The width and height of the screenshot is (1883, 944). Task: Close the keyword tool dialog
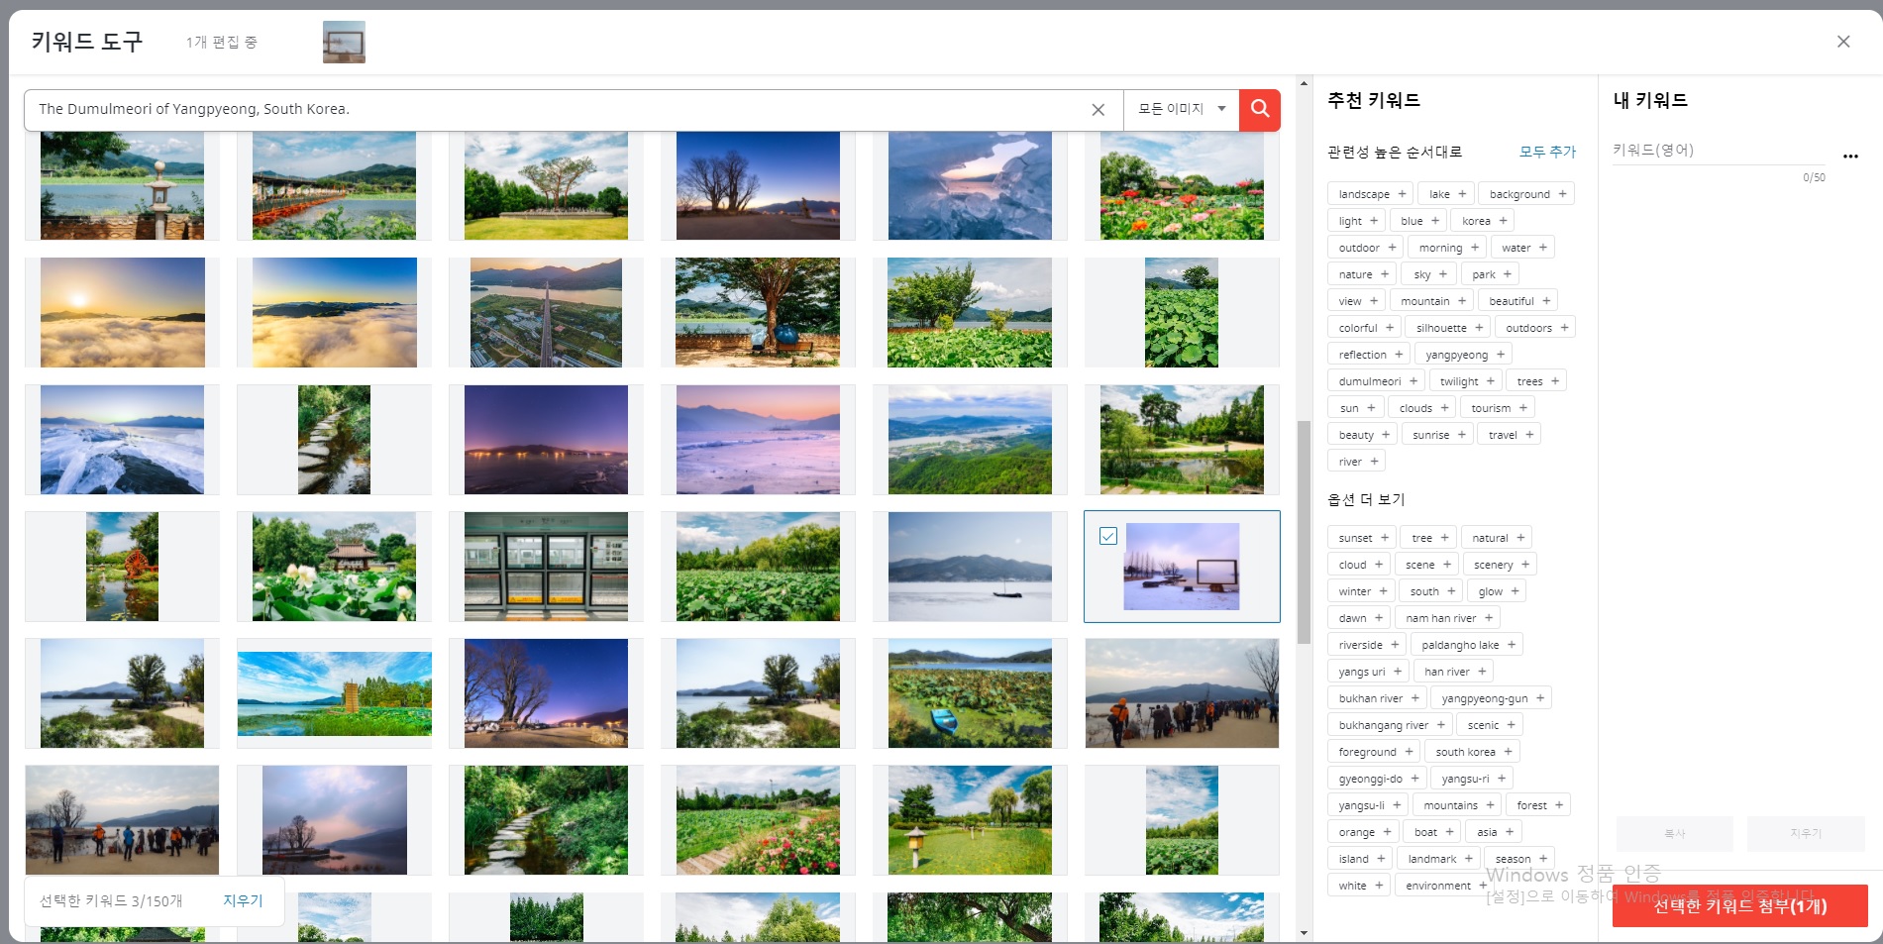click(1843, 42)
